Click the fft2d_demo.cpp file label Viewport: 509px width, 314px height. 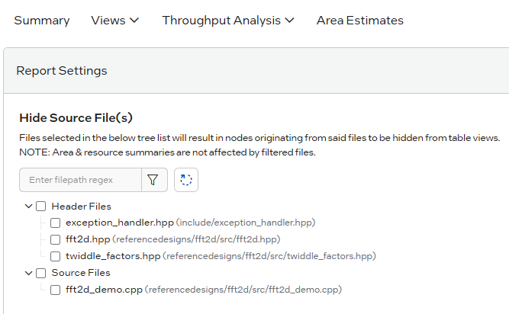click(104, 290)
